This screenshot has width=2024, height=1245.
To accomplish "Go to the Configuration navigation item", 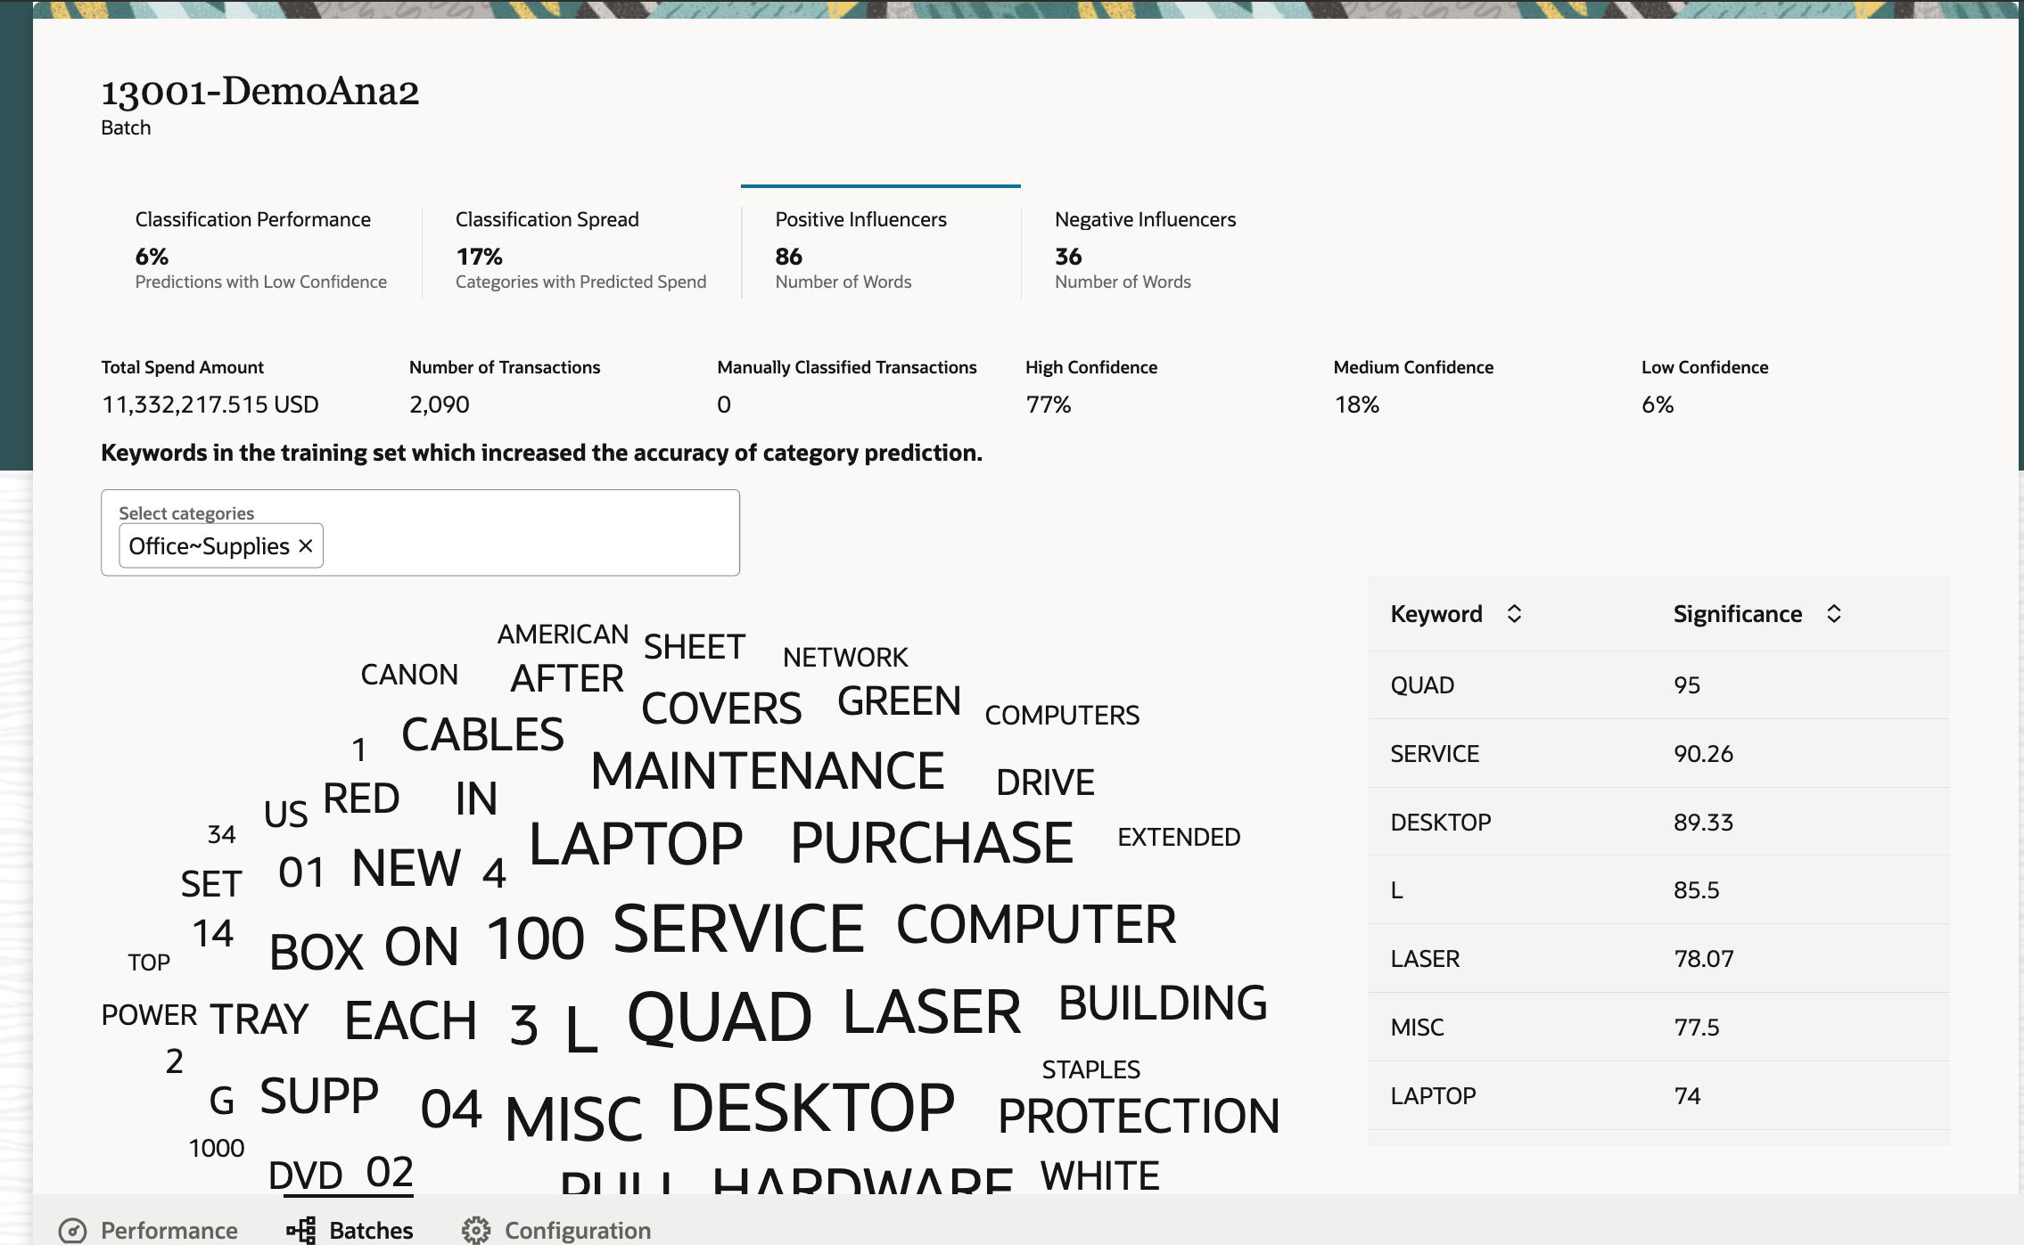I will click(577, 1231).
